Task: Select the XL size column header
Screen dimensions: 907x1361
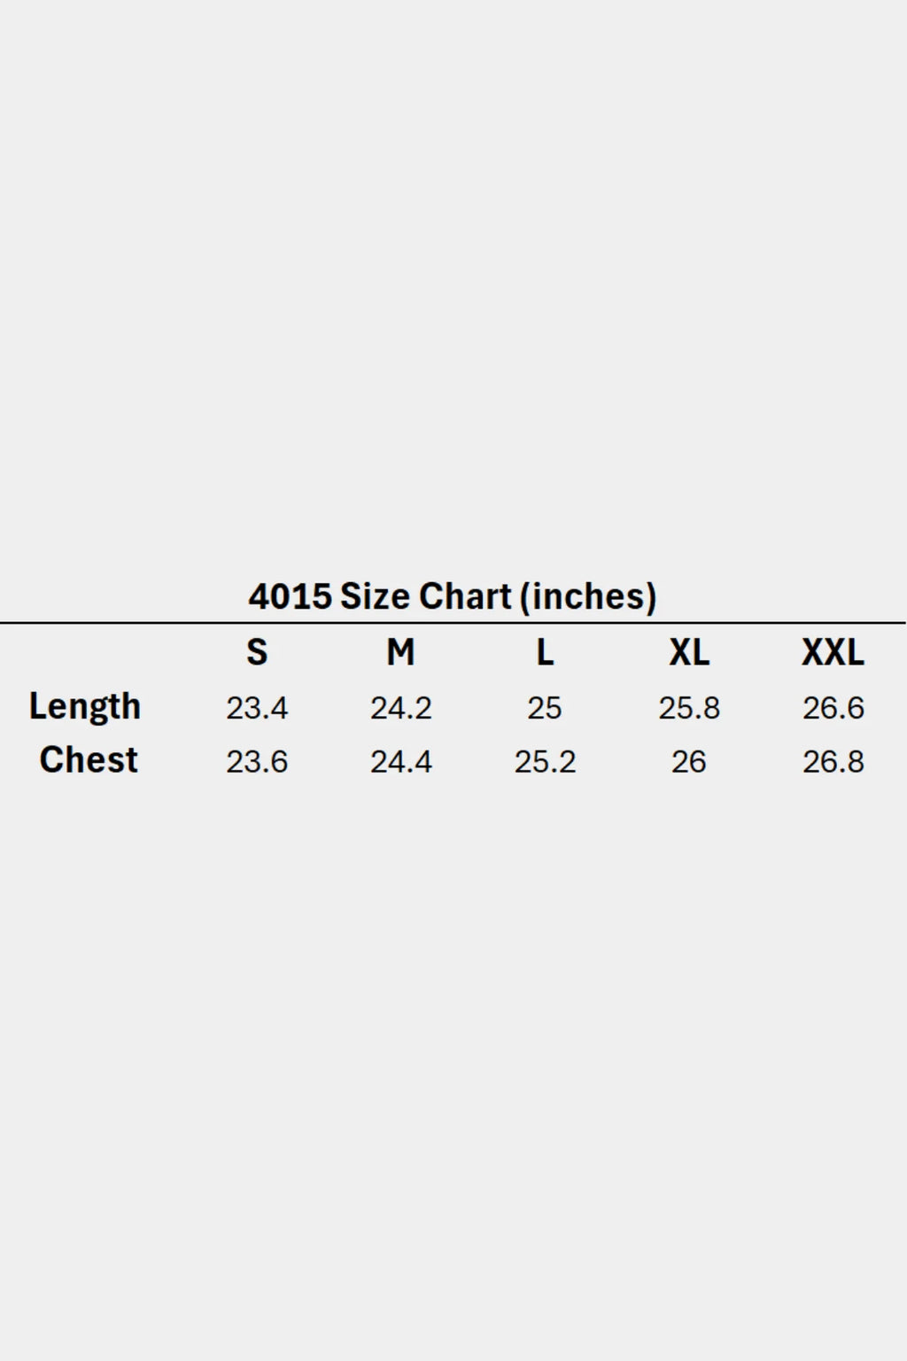Action: [x=689, y=653]
